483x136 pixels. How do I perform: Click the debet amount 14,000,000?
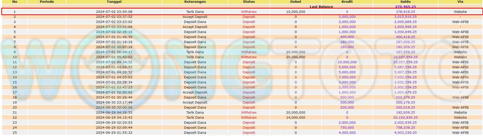tap(296, 118)
